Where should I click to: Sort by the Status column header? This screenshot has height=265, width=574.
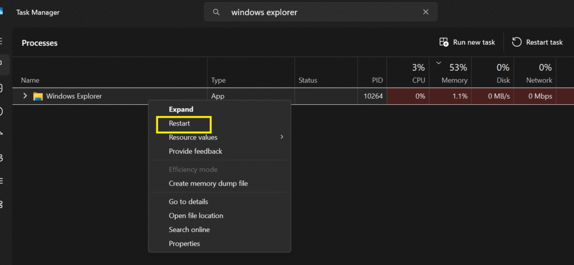tap(326, 72)
